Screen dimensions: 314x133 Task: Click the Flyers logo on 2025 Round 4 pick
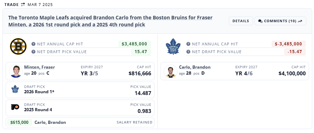[x=15, y=107]
